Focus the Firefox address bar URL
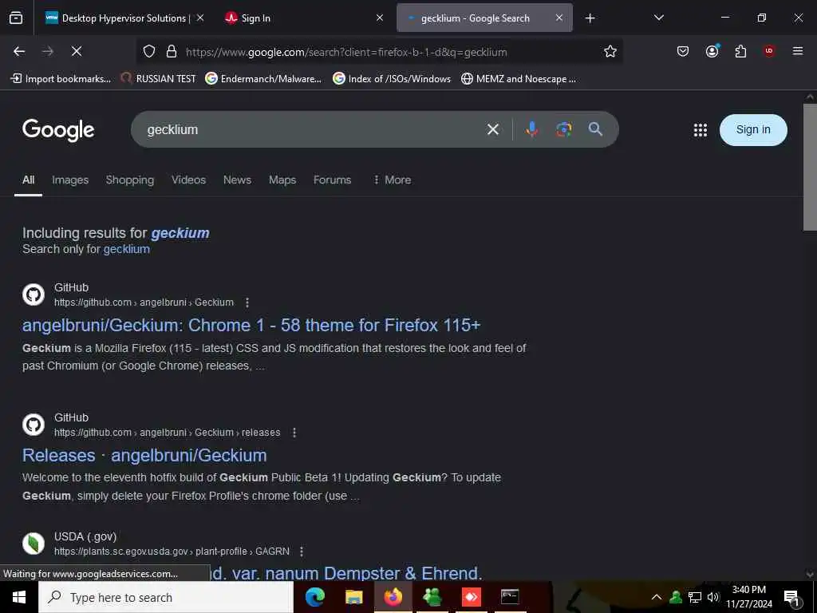This screenshot has width=817, height=613. [x=346, y=52]
